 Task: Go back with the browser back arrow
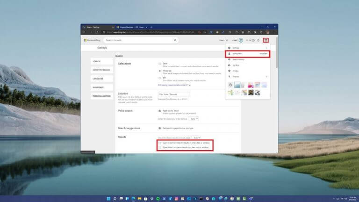tap(85, 32)
